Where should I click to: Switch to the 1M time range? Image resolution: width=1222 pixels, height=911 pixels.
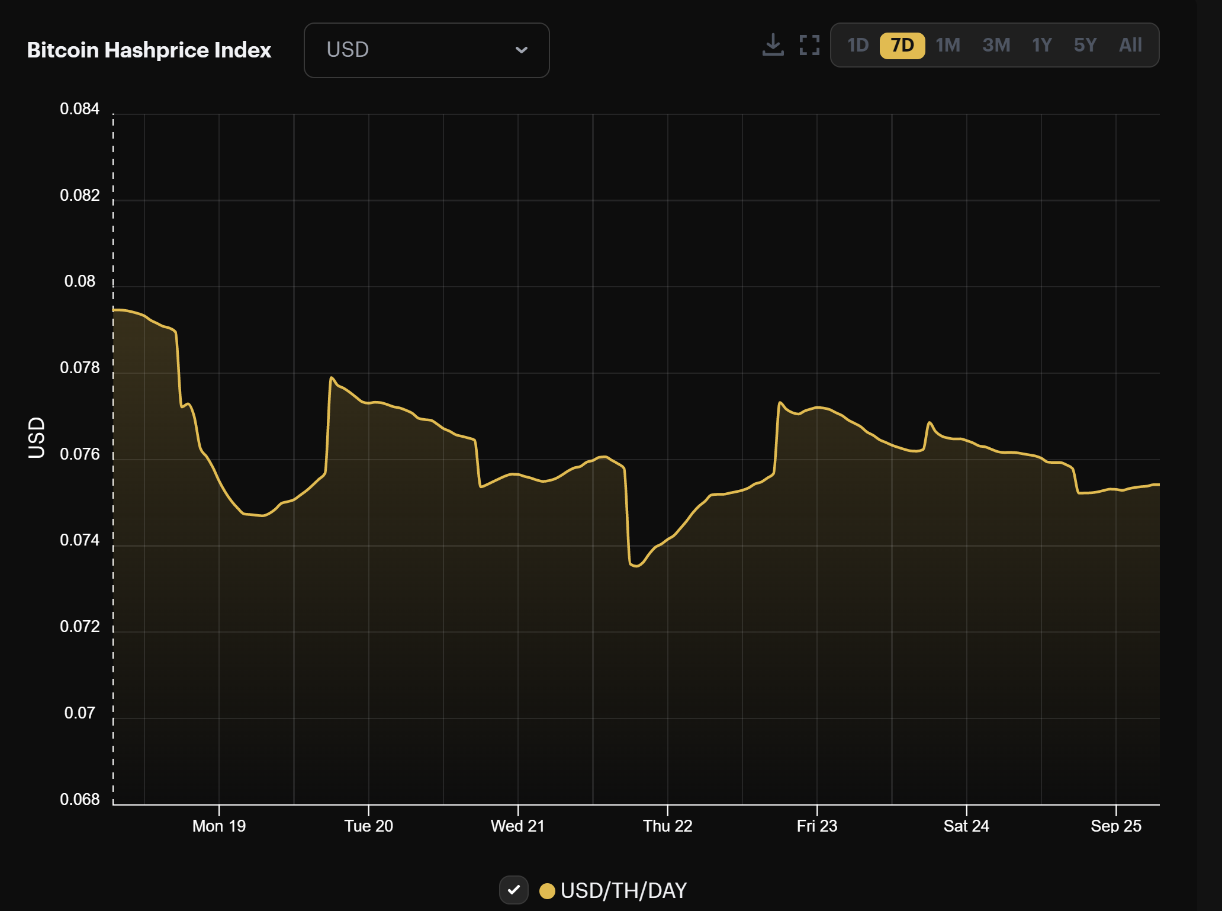[x=948, y=46]
